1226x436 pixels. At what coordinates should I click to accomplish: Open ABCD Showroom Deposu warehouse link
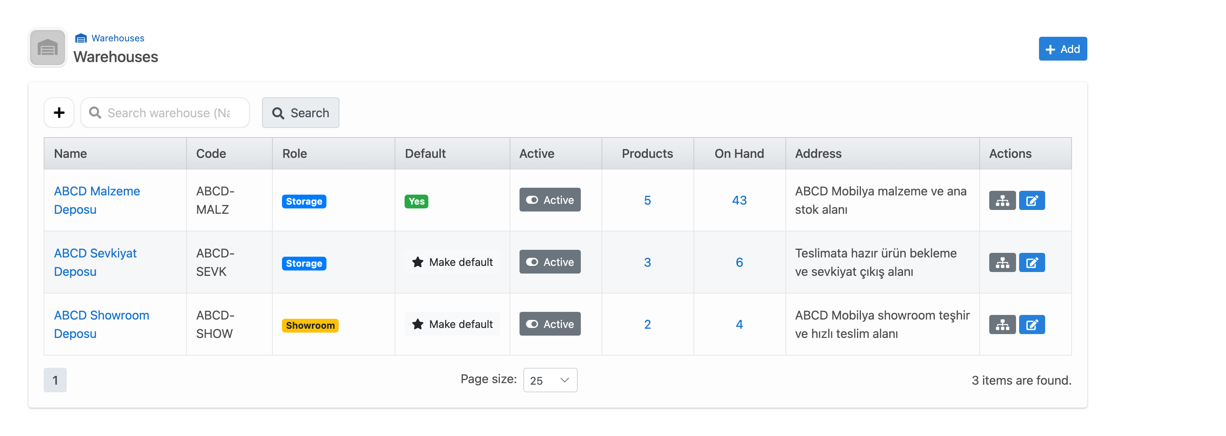click(102, 324)
